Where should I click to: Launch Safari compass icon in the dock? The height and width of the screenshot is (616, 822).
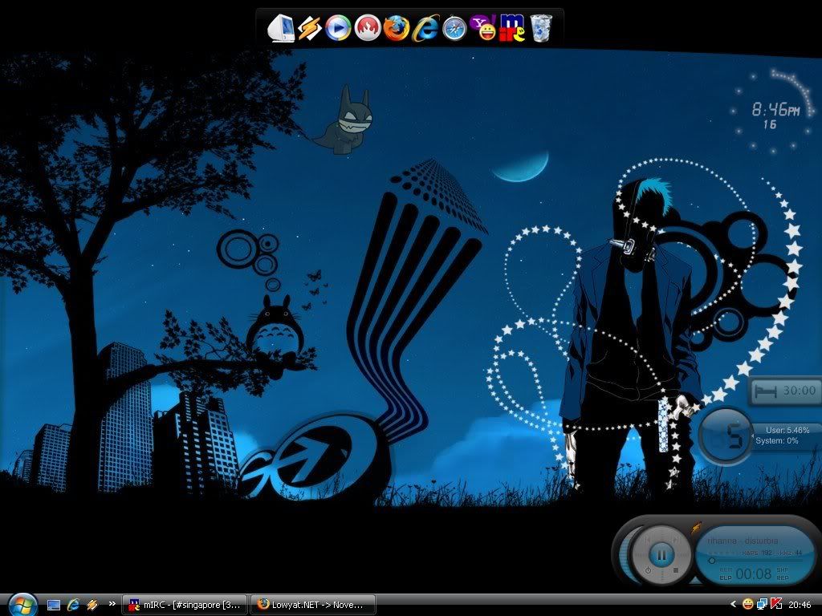tap(454, 29)
